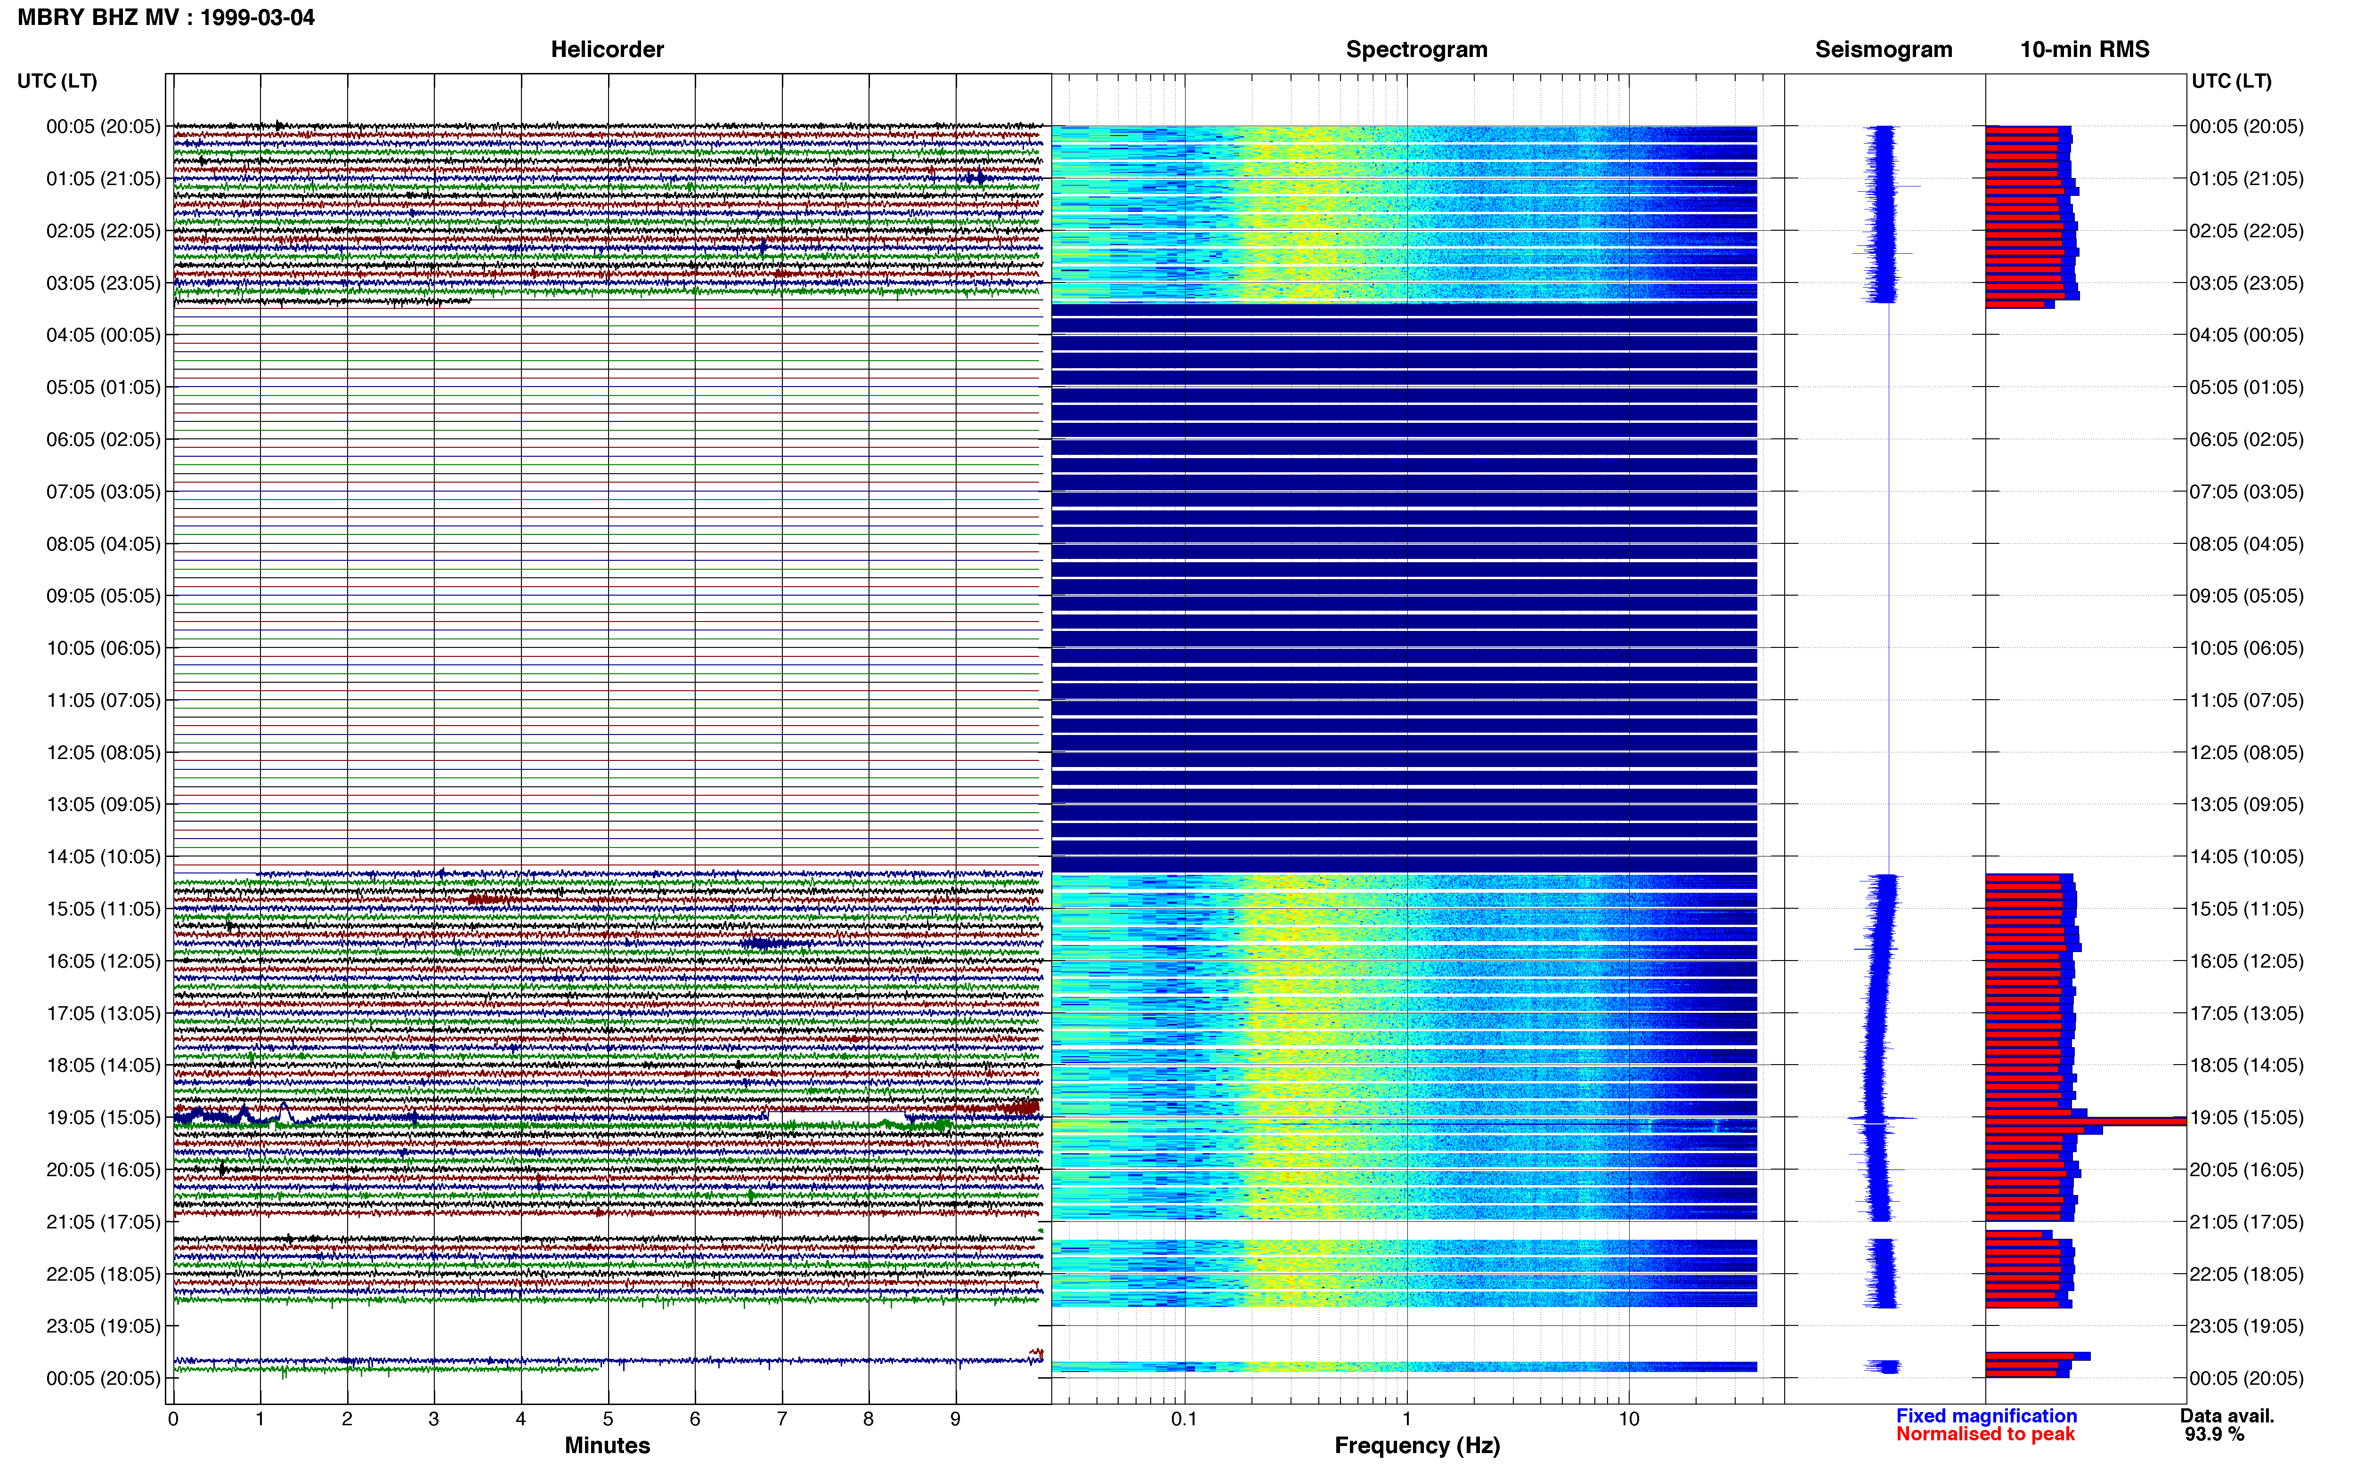Click the right 'UTC (LT)' axis label
This screenshot has height=1478, width=2364.
2231,81
